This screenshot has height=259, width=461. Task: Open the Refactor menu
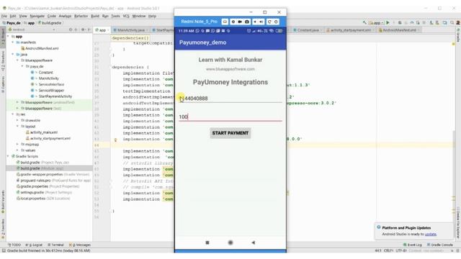click(x=81, y=16)
